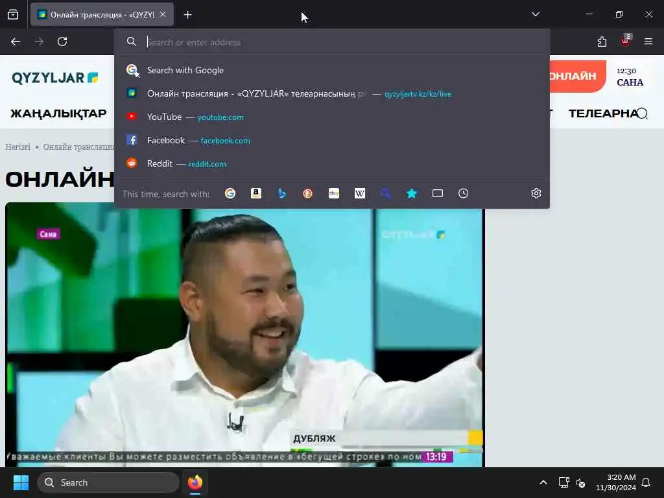Image resolution: width=664 pixels, height=498 pixels.
Task: Open a new tab with plus button
Action: 187,15
